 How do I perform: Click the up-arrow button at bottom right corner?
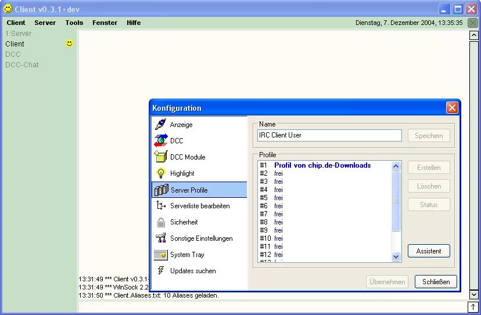point(473,307)
